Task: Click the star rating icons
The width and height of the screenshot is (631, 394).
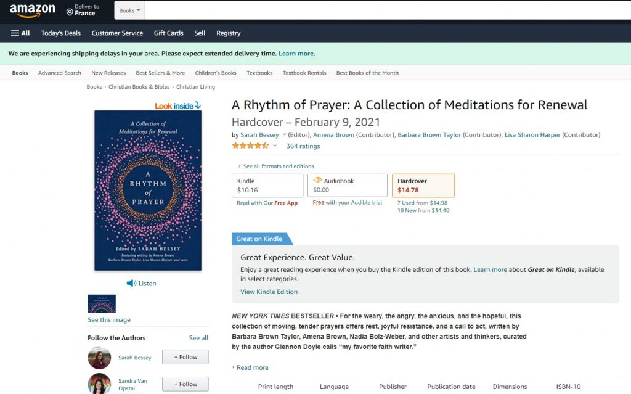Action: pos(250,146)
